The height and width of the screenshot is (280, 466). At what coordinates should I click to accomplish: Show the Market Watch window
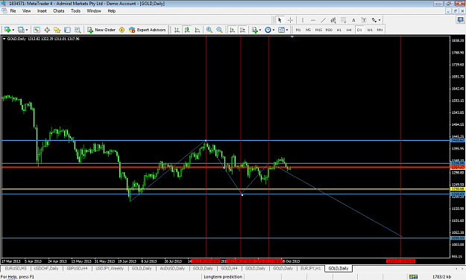(37, 30)
